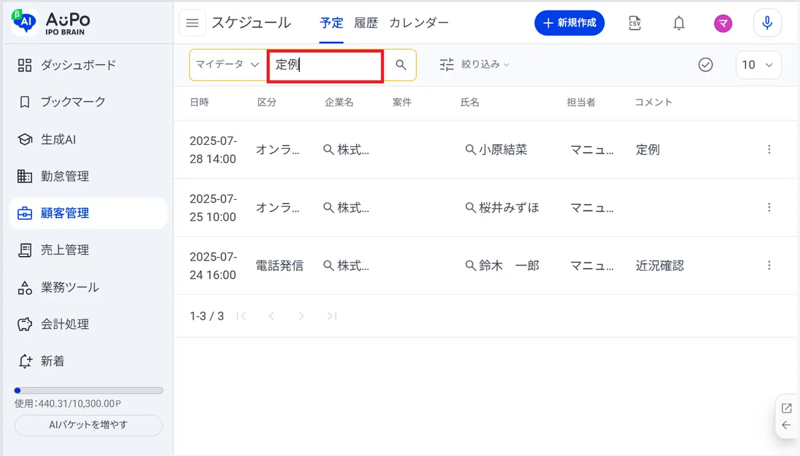Click the スケジュール page title

click(x=251, y=23)
